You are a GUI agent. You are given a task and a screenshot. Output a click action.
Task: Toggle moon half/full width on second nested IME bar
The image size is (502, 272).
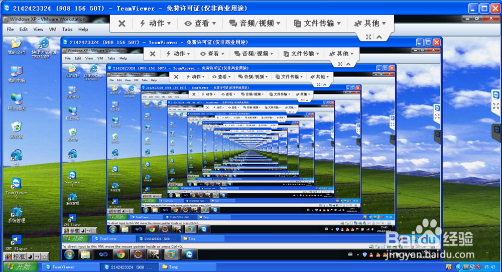[x=83, y=230]
